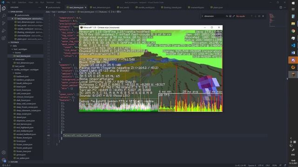Switch to the test_dimension.json tab
This screenshot has width=298, height=167.
[101, 7]
